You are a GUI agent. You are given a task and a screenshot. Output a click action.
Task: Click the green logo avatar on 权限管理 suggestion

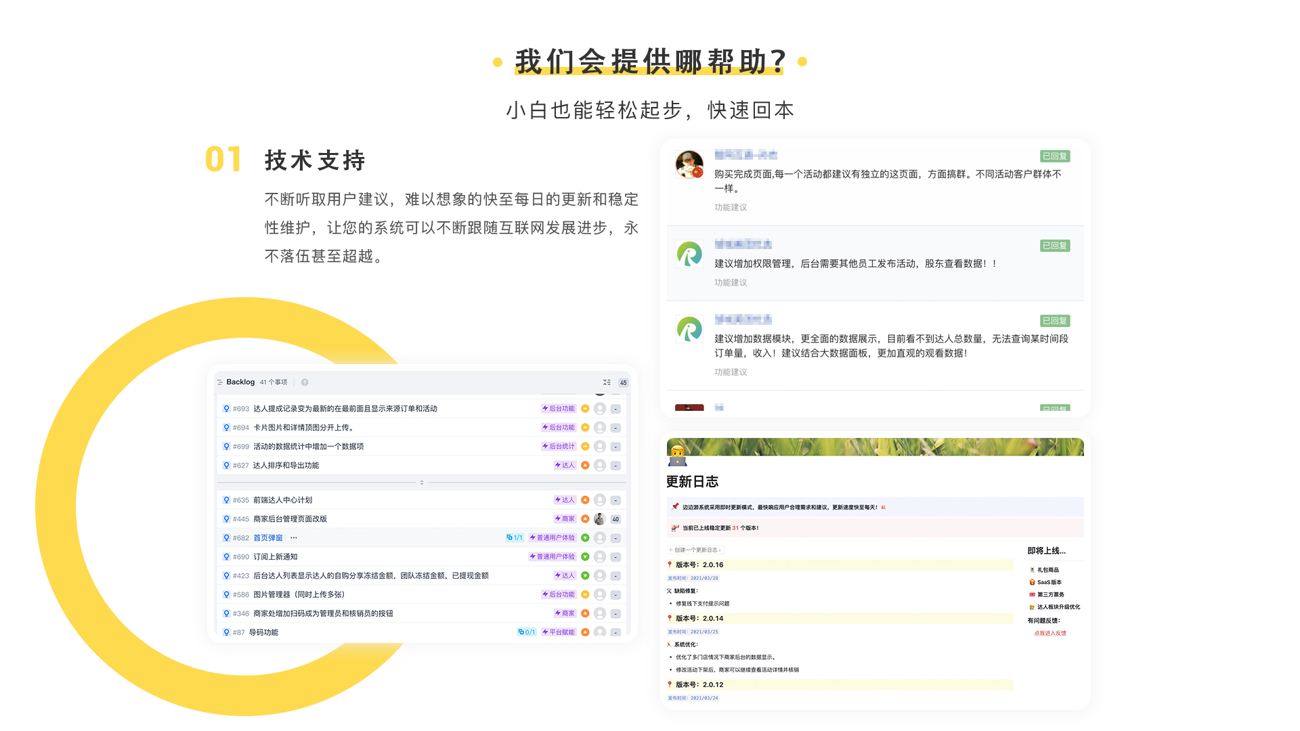point(689,254)
